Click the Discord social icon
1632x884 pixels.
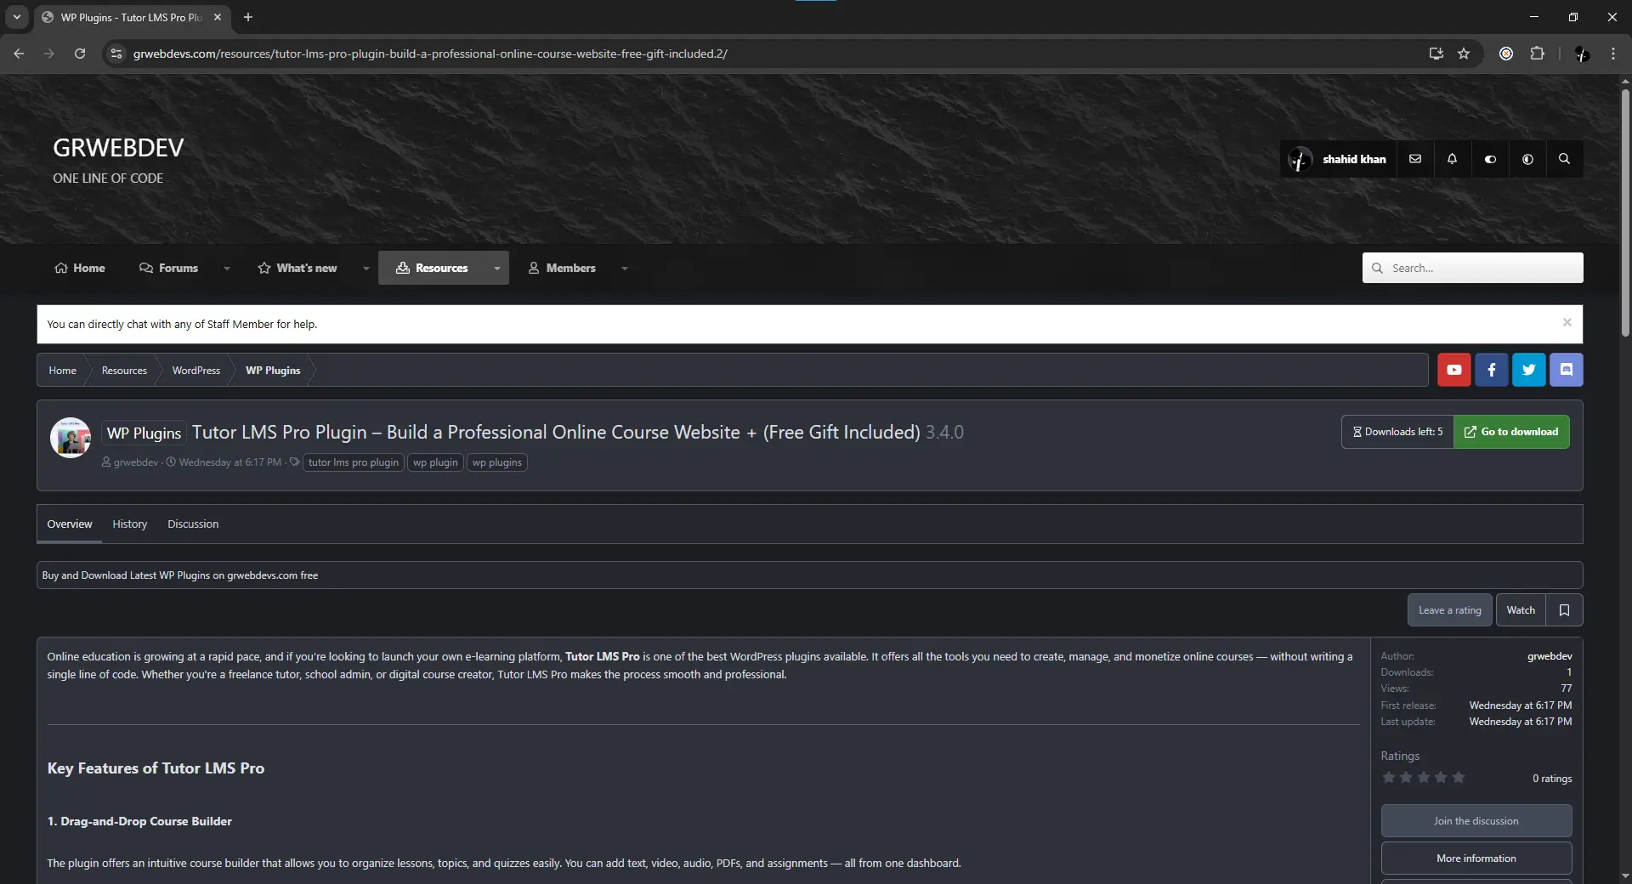[x=1566, y=370]
